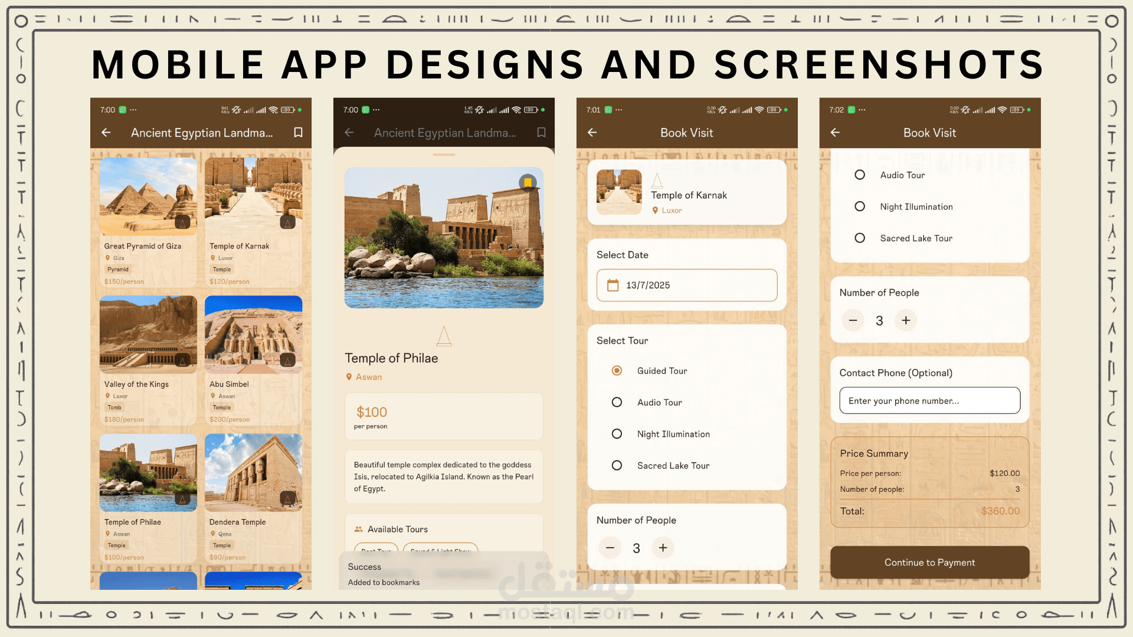Increase people count on third screen
The image size is (1133, 637).
(663, 548)
